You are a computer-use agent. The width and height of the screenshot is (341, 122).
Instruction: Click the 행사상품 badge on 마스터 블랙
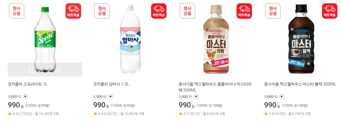[x=273, y=11]
